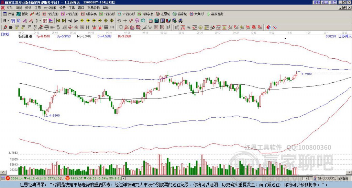This screenshot has width=352, height=188.
Task: Open the P四方形 tool
Action: click(x=51, y=14)
